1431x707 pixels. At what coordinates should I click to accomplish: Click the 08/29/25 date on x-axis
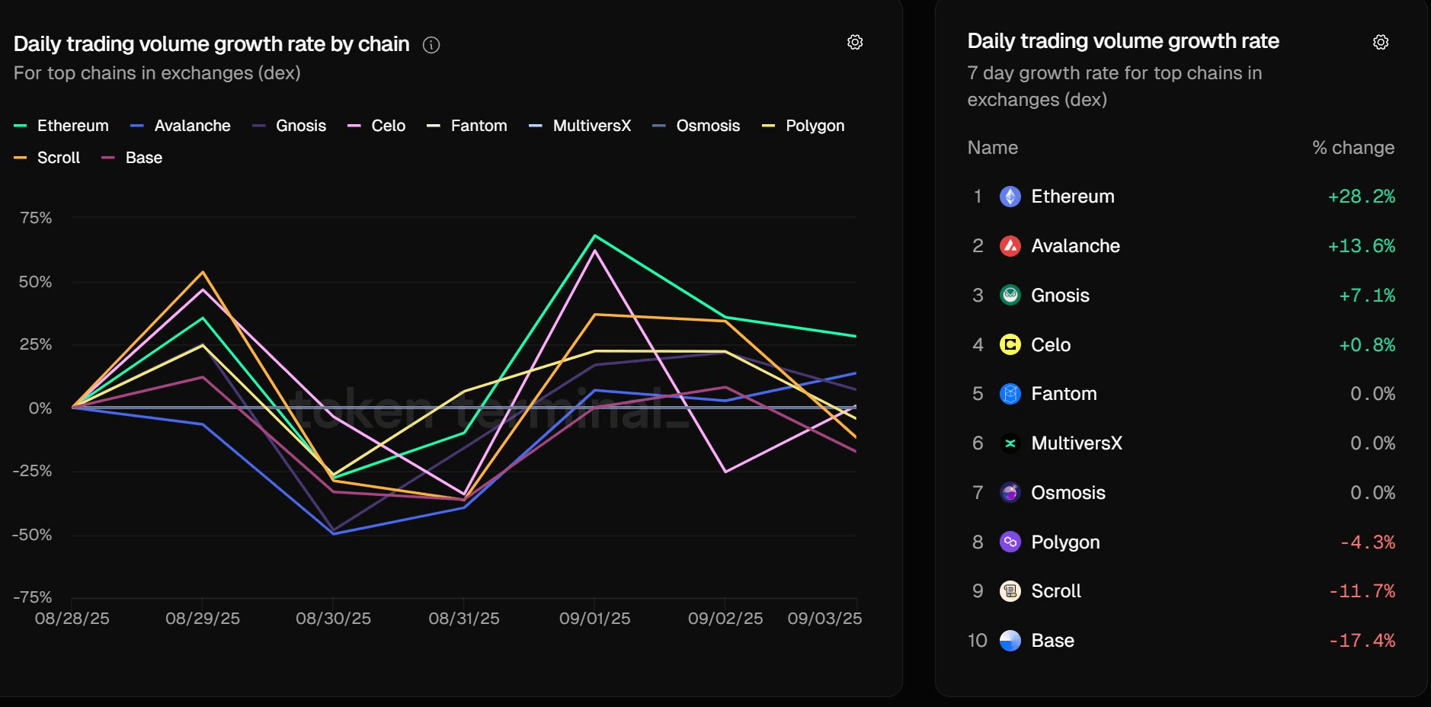(203, 619)
